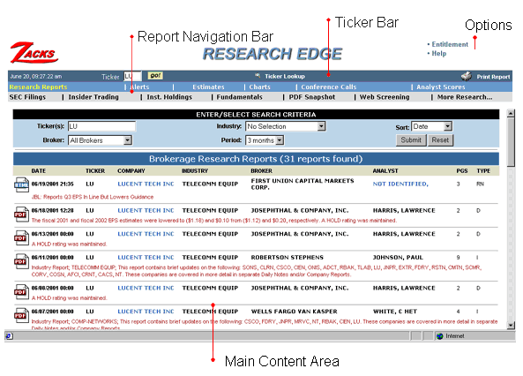
Task: Open the Alerts tab
Action: [139, 86]
